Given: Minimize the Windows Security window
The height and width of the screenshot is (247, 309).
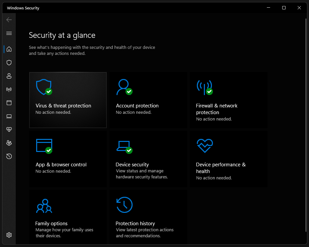Looking at the screenshot, I should tap(268, 8).
